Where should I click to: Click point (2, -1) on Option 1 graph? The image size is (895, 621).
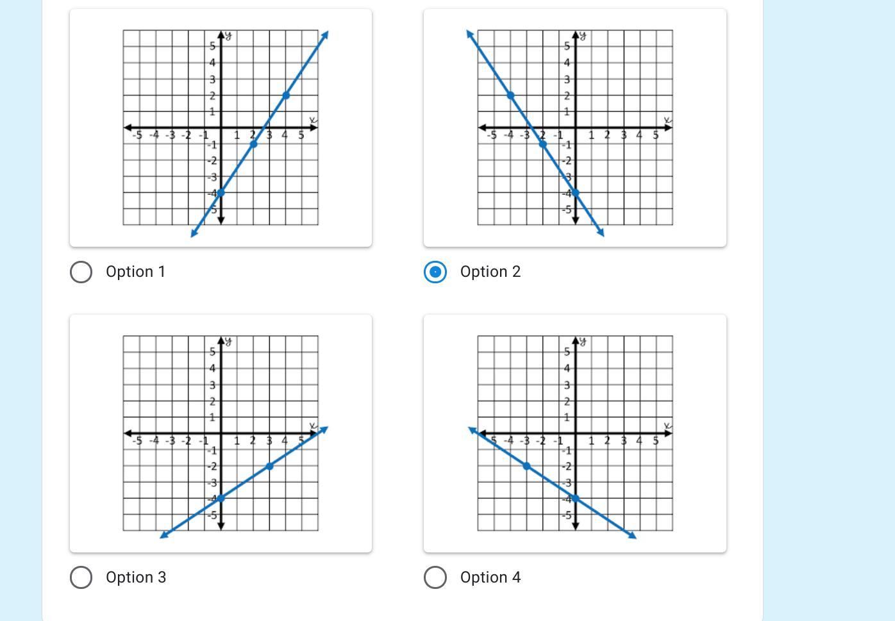[253, 144]
